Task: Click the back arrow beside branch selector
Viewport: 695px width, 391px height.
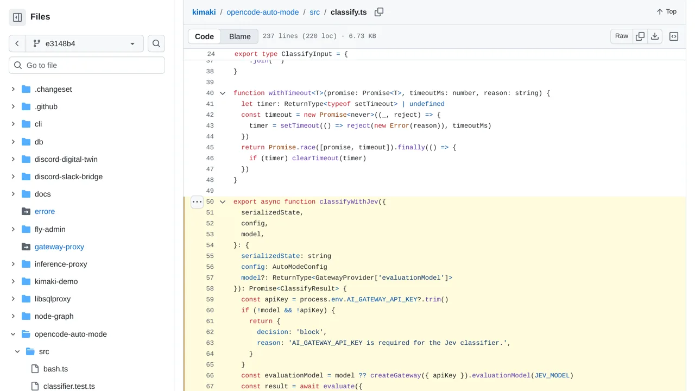Action: (17, 43)
